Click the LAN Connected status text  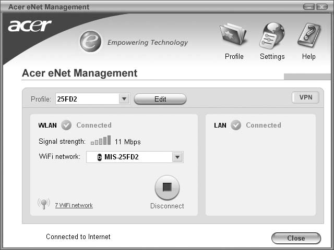[264, 125]
